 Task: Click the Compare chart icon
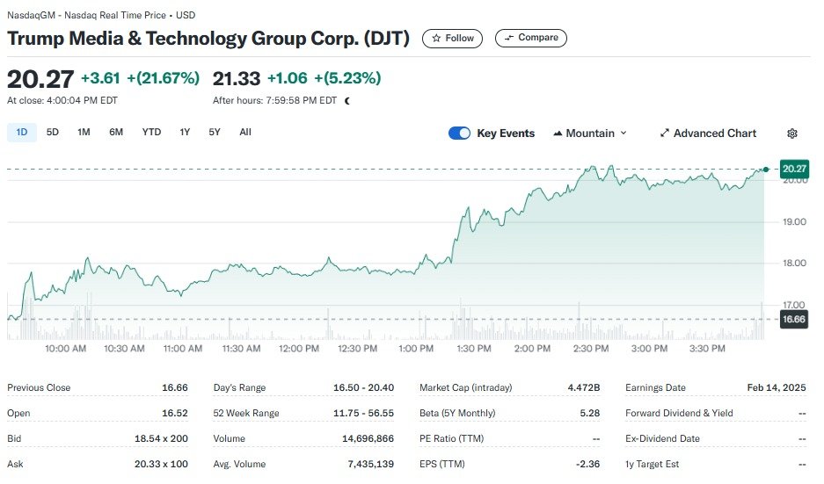coord(507,39)
